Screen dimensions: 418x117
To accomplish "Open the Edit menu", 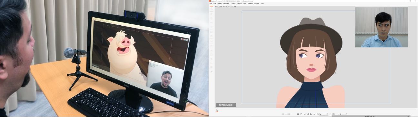I will tap(214, 4).
